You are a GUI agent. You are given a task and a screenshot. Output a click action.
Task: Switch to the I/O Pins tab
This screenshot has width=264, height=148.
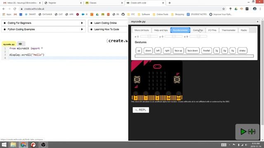click(x=212, y=30)
